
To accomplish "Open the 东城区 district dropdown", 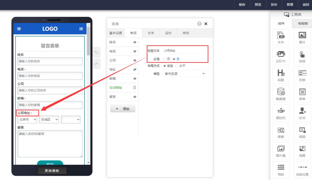I will point(49,120).
